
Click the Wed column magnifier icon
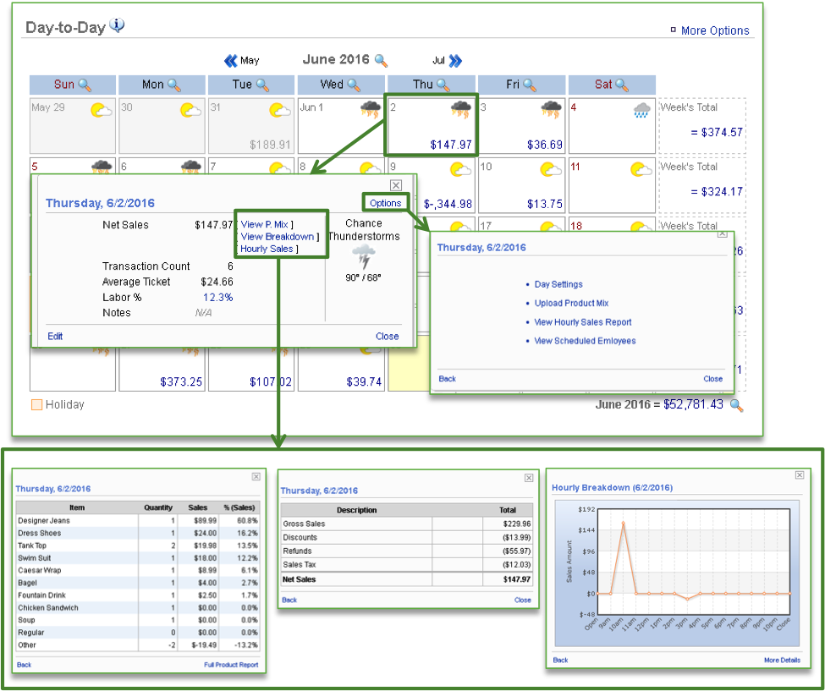pyautogui.click(x=354, y=85)
